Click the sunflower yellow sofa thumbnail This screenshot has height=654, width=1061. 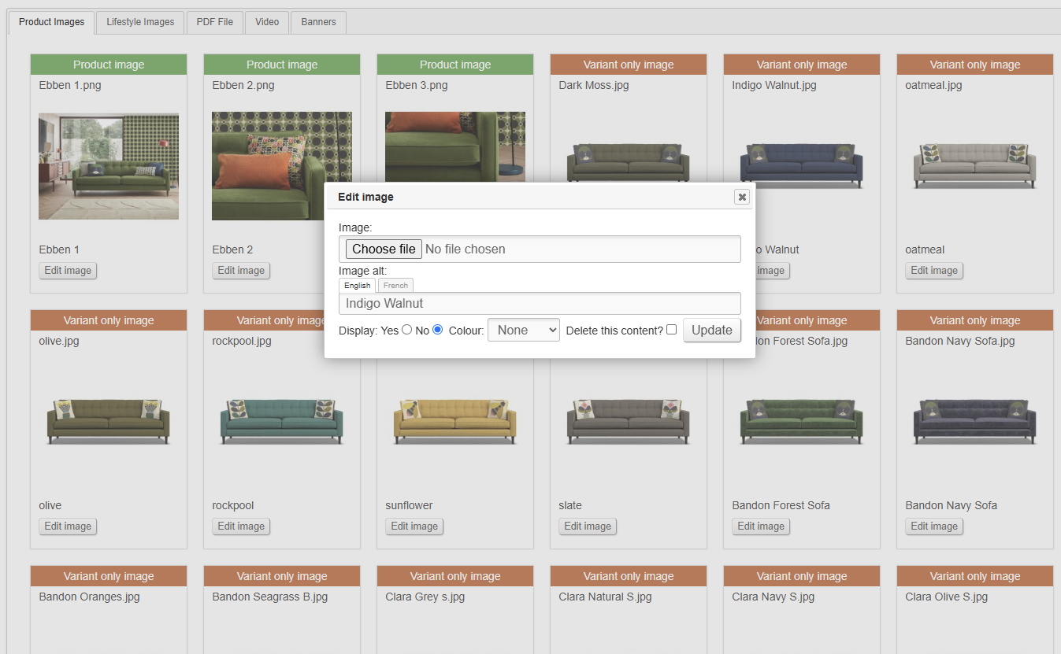[455, 421]
